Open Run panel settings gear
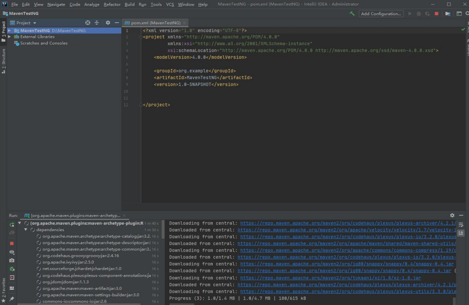Screen dimensions: 469x305 452,215
